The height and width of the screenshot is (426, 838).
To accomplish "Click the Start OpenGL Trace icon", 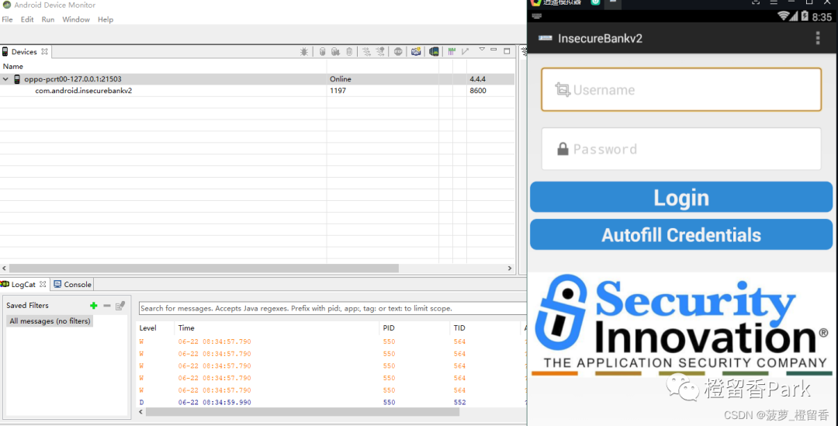I will coord(465,52).
